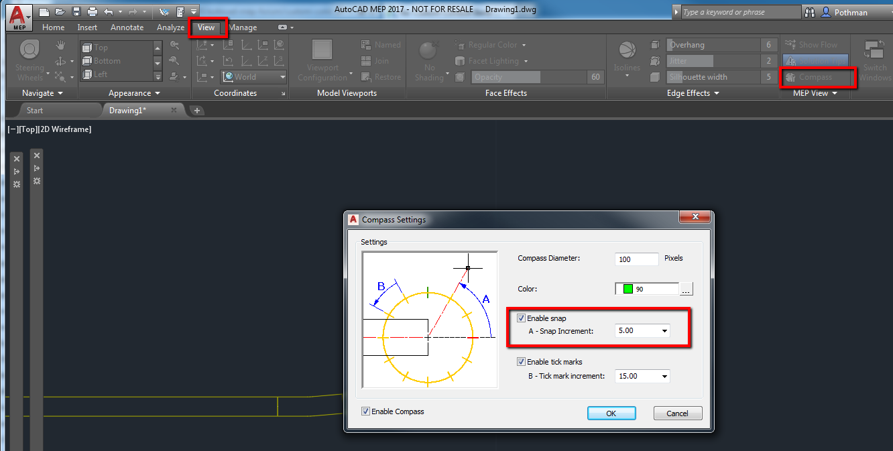This screenshot has height=451, width=893.
Task: Switch to the View ribbon tab
Action: pyautogui.click(x=207, y=27)
